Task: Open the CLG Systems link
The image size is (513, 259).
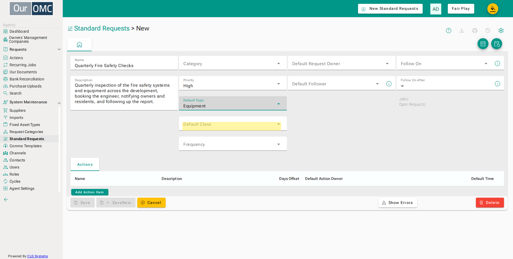Action: (38, 256)
